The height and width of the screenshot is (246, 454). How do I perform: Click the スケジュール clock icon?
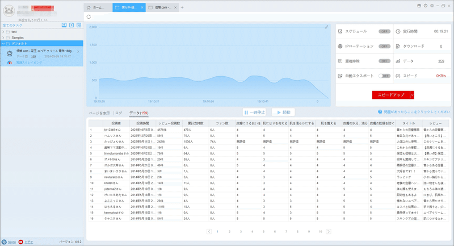[340, 31]
